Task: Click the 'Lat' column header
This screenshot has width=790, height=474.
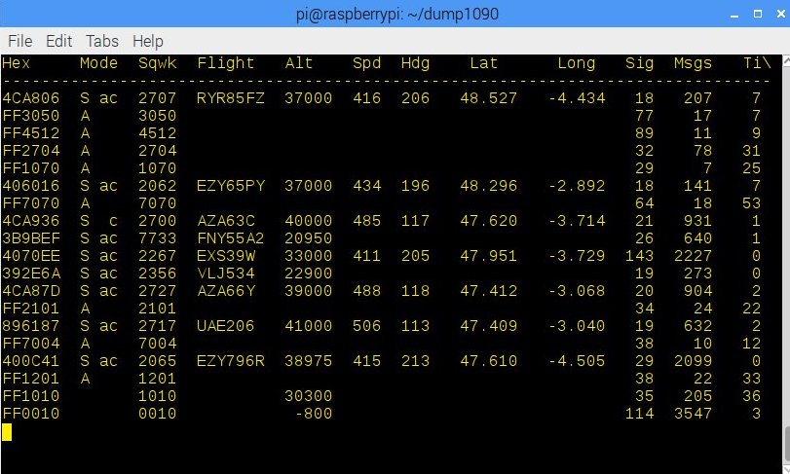Action: click(484, 63)
